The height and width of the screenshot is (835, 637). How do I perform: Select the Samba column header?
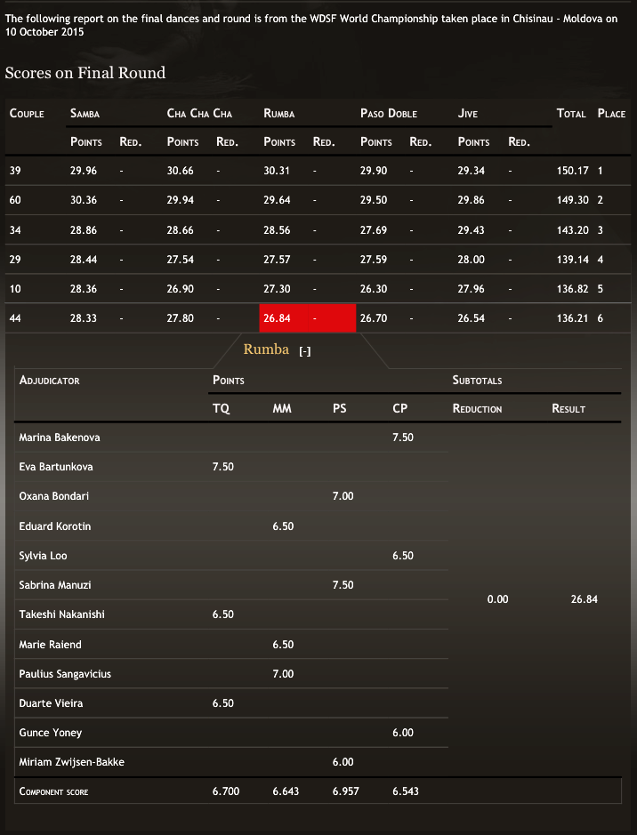pyautogui.click(x=85, y=114)
